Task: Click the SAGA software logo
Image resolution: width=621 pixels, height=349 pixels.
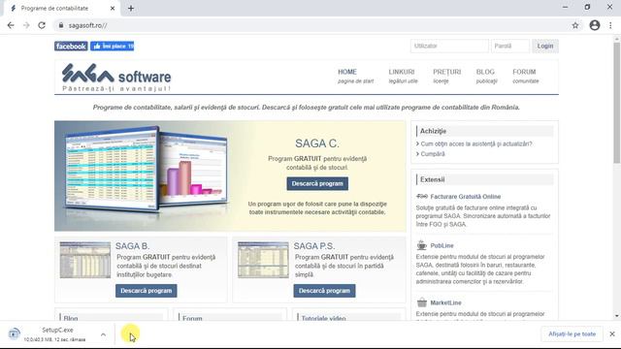Action: coord(116,78)
